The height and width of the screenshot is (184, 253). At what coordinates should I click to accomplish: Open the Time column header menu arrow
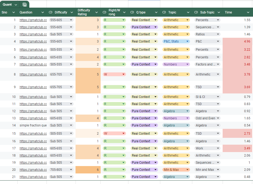click(248, 12)
